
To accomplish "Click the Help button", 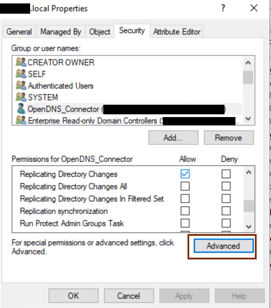I will click(x=240, y=296).
